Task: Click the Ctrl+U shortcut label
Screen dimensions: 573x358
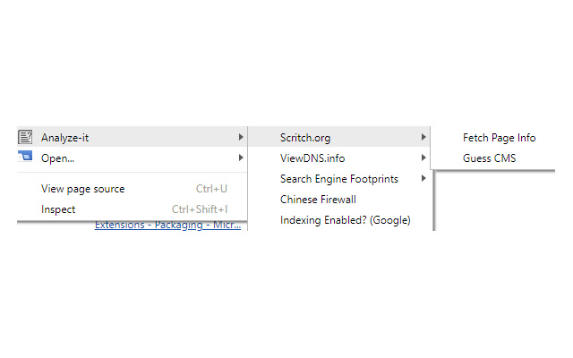Action: tap(211, 189)
